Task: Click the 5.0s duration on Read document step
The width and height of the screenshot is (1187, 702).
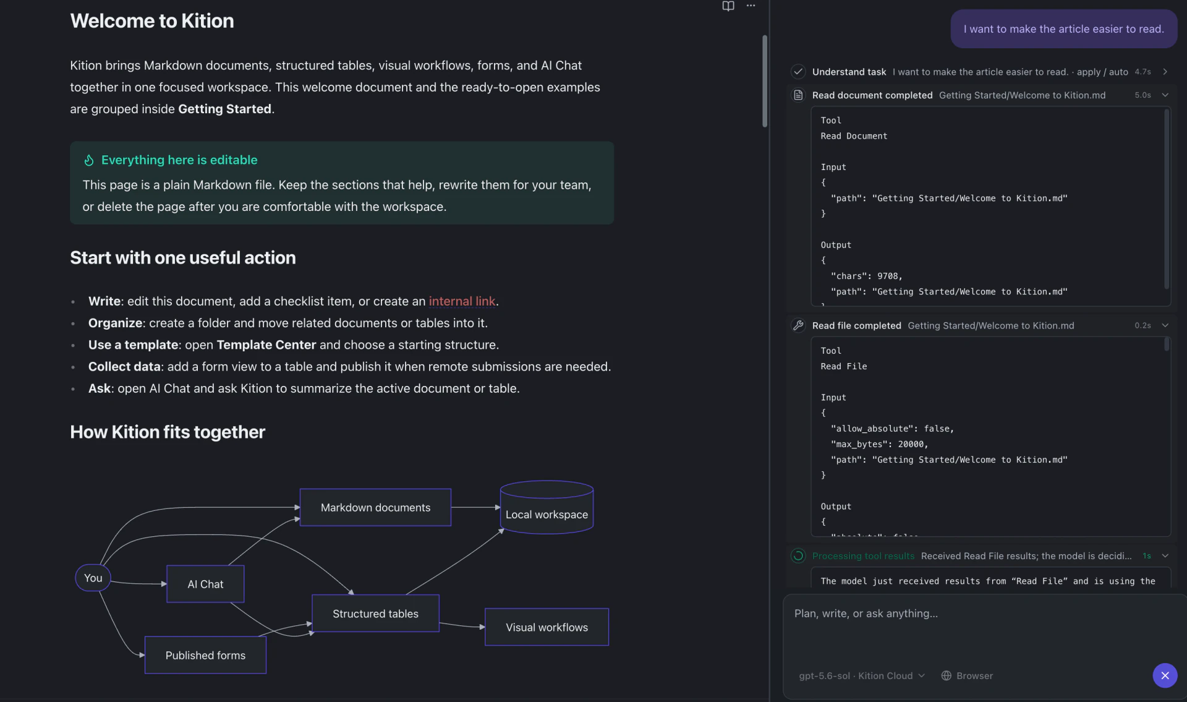Action: pyautogui.click(x=1142, y=95)
